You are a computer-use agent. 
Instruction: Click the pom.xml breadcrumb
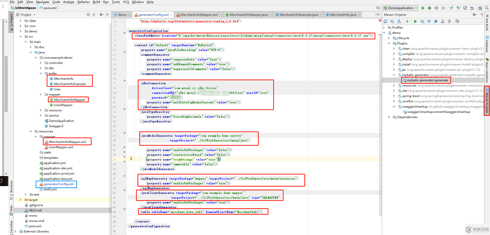pyautogui.click(x=50, y=8)
